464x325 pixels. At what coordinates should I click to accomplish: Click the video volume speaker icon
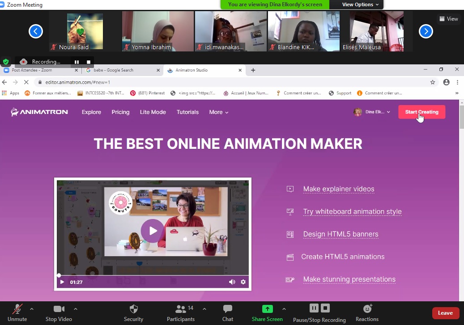232,282
